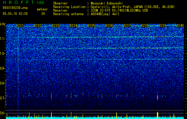Click the date stamp 05.03.16 02:30
The height and width of the screenshot is (119, 187).
pyautogui.click(x=15, y=14)
